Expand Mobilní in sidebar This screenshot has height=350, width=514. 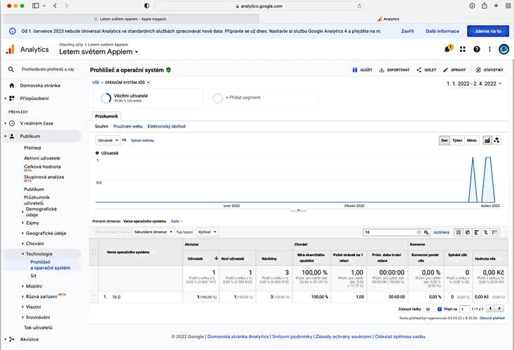point(34,286)
